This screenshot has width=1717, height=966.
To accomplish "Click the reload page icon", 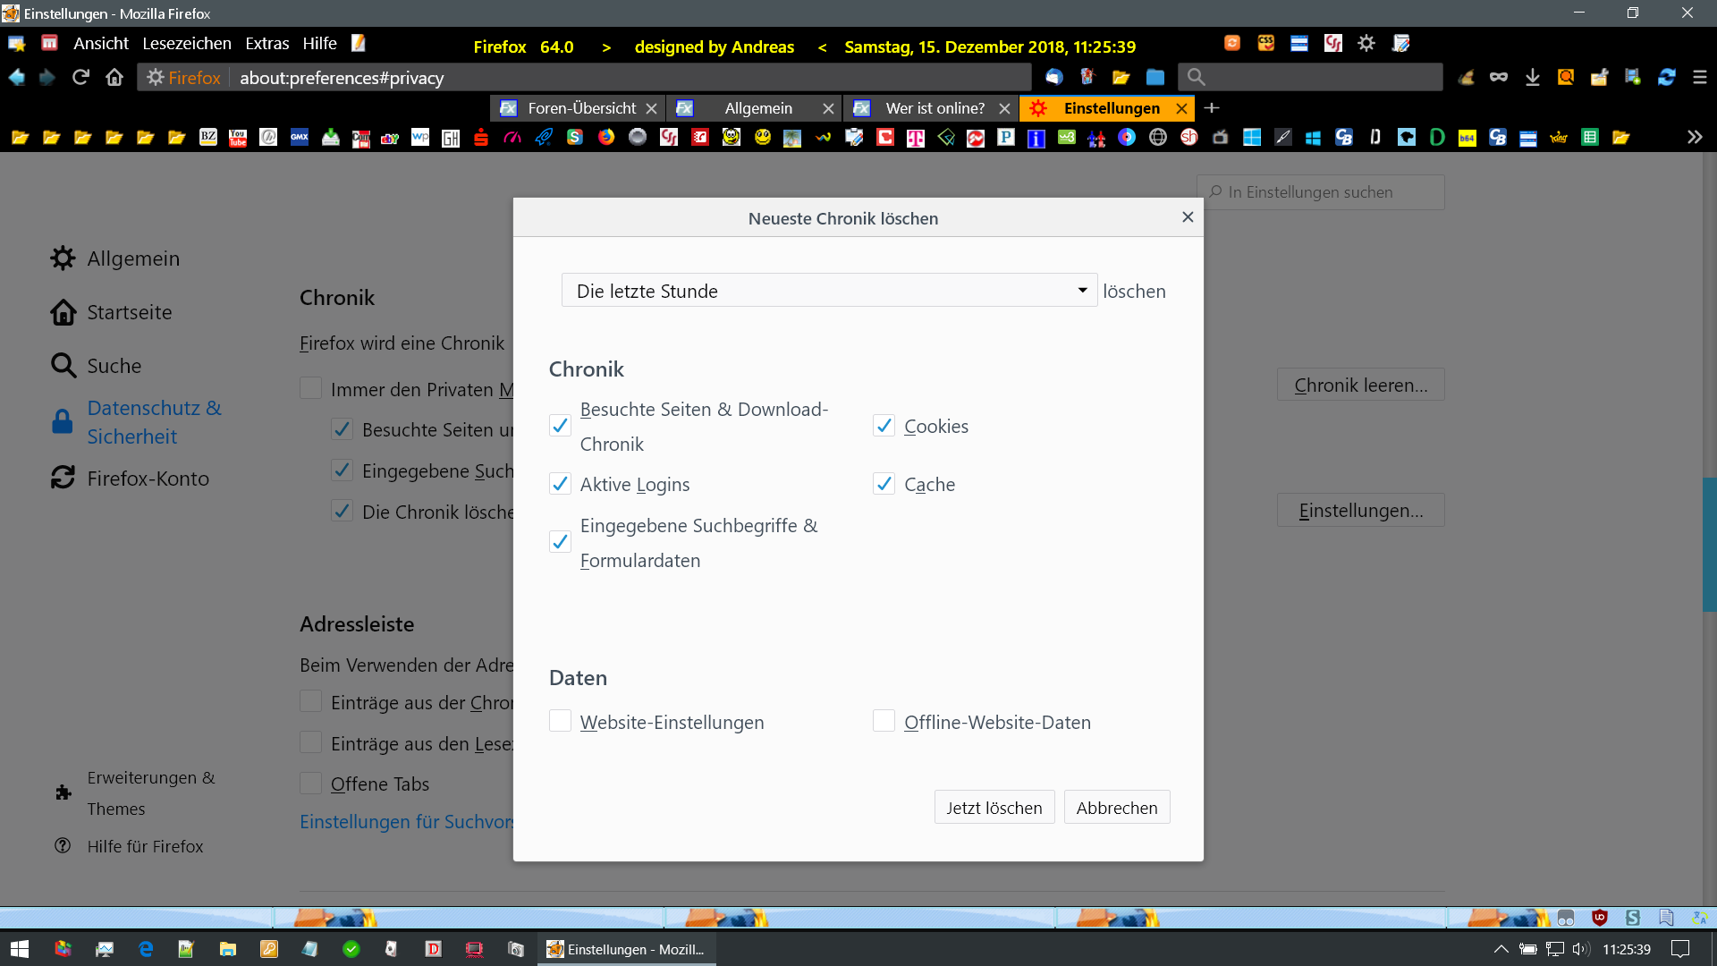I will 80,78.
